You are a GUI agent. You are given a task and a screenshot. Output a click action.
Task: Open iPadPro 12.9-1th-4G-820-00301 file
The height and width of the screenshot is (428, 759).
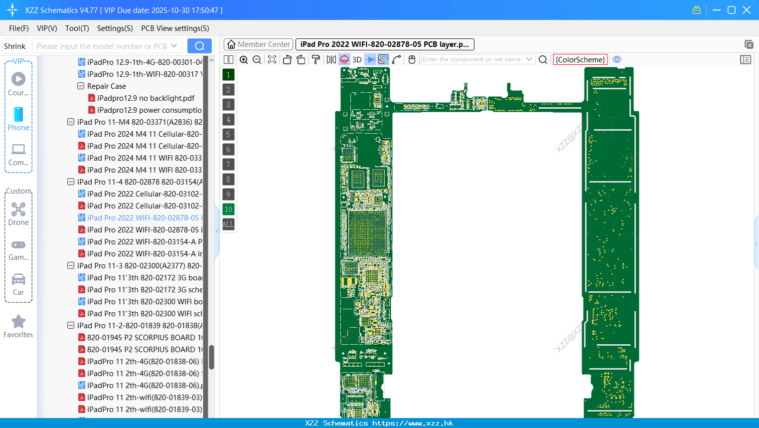click(140, 62)
